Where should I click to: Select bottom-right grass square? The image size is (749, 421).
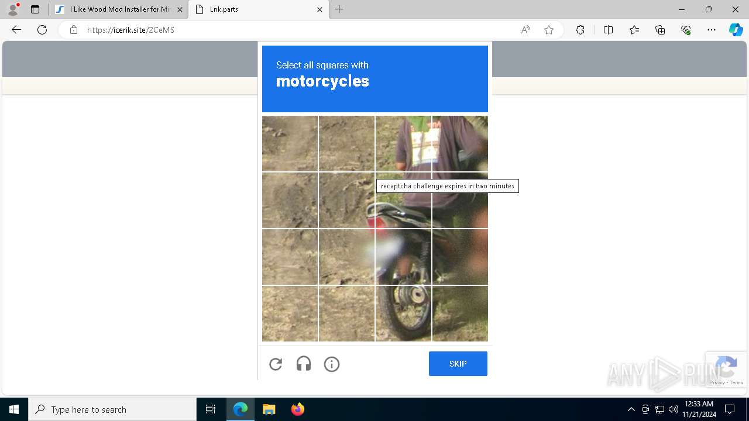(460, 313)
